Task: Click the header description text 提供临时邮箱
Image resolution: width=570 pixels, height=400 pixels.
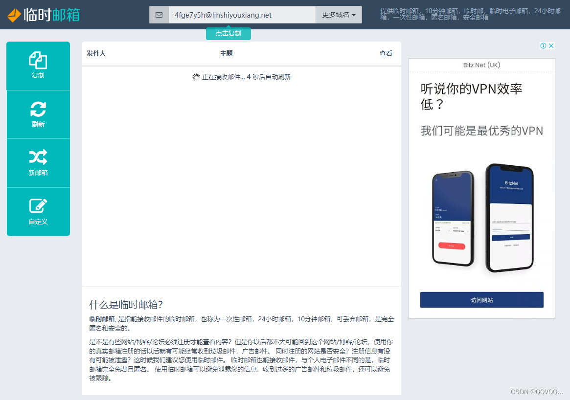Action: [470, 14]
